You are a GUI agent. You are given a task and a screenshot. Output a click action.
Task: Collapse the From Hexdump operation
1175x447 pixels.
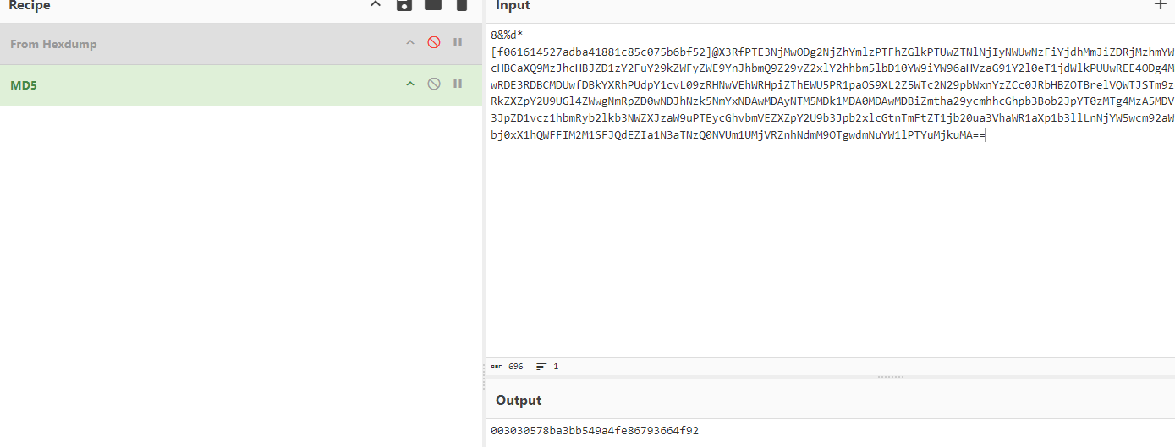tap(410, 42)
